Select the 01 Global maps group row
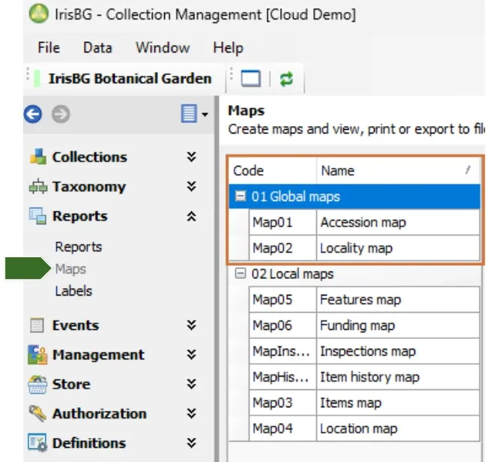This screenshot has width=487, height=462. coord(354,196)
